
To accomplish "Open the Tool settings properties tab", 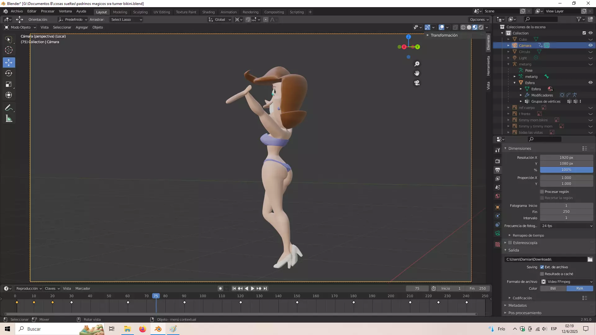I will point(498,150).
